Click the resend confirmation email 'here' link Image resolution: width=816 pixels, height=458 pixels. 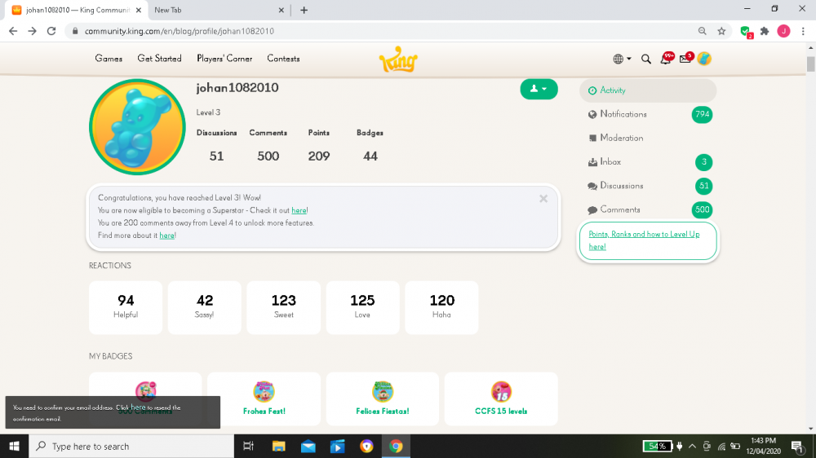(x=138, y=407)
